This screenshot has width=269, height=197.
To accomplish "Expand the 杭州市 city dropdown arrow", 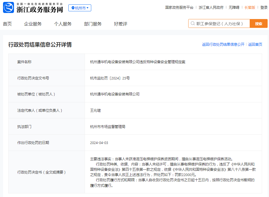I will tap(88, 8).
